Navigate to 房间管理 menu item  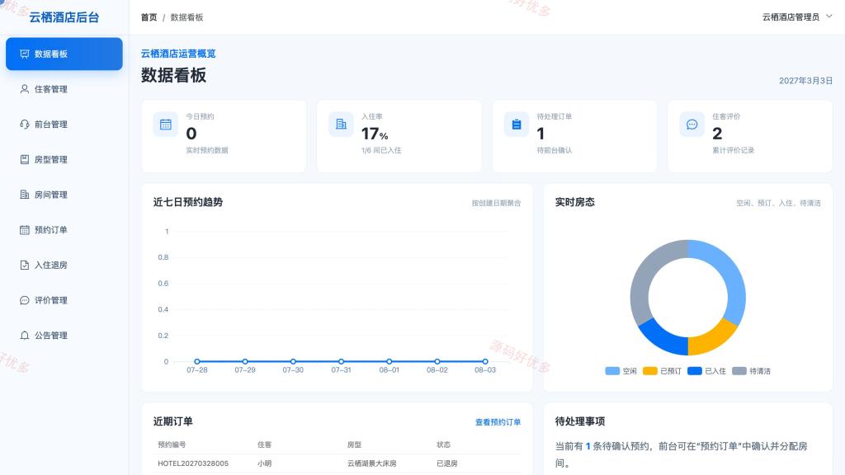point(64,195)
